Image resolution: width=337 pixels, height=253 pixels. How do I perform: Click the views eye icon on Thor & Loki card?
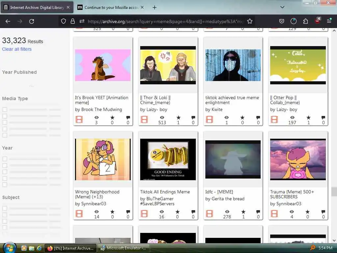162,118
